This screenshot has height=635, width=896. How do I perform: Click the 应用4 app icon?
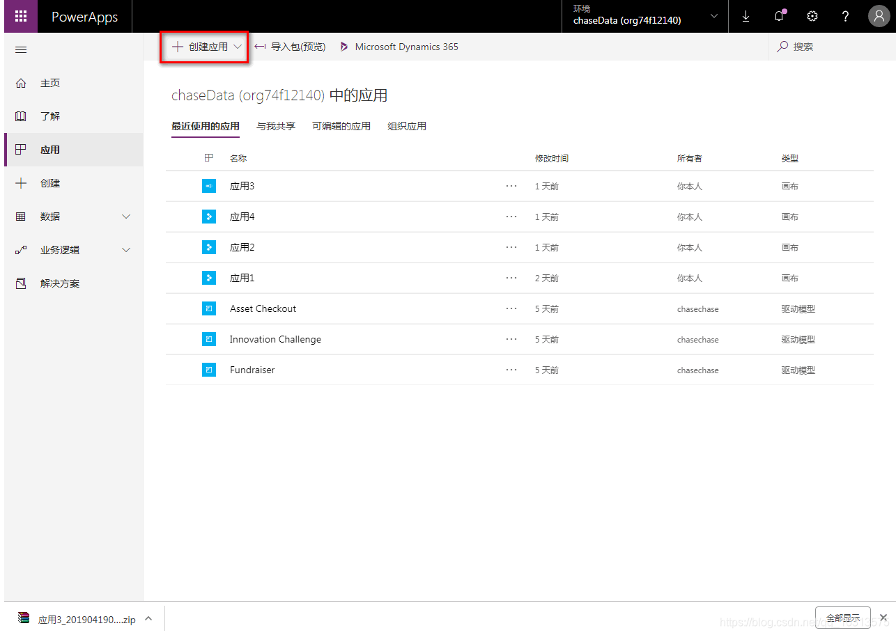click(x=209, y=217)
